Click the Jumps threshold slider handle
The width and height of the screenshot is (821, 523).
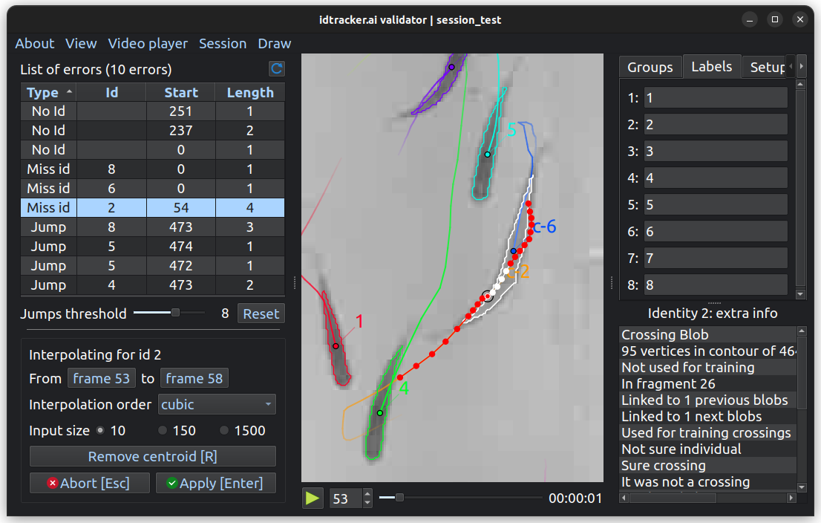pyautogui.click(x=175, y=313)
